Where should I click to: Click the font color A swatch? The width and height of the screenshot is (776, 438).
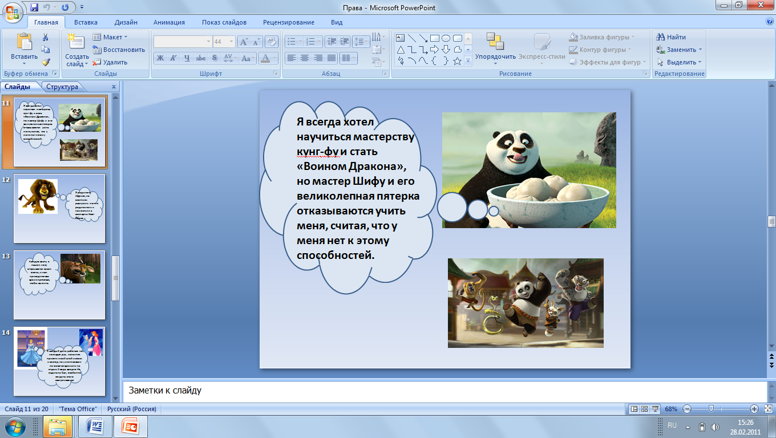click(265, 58)
